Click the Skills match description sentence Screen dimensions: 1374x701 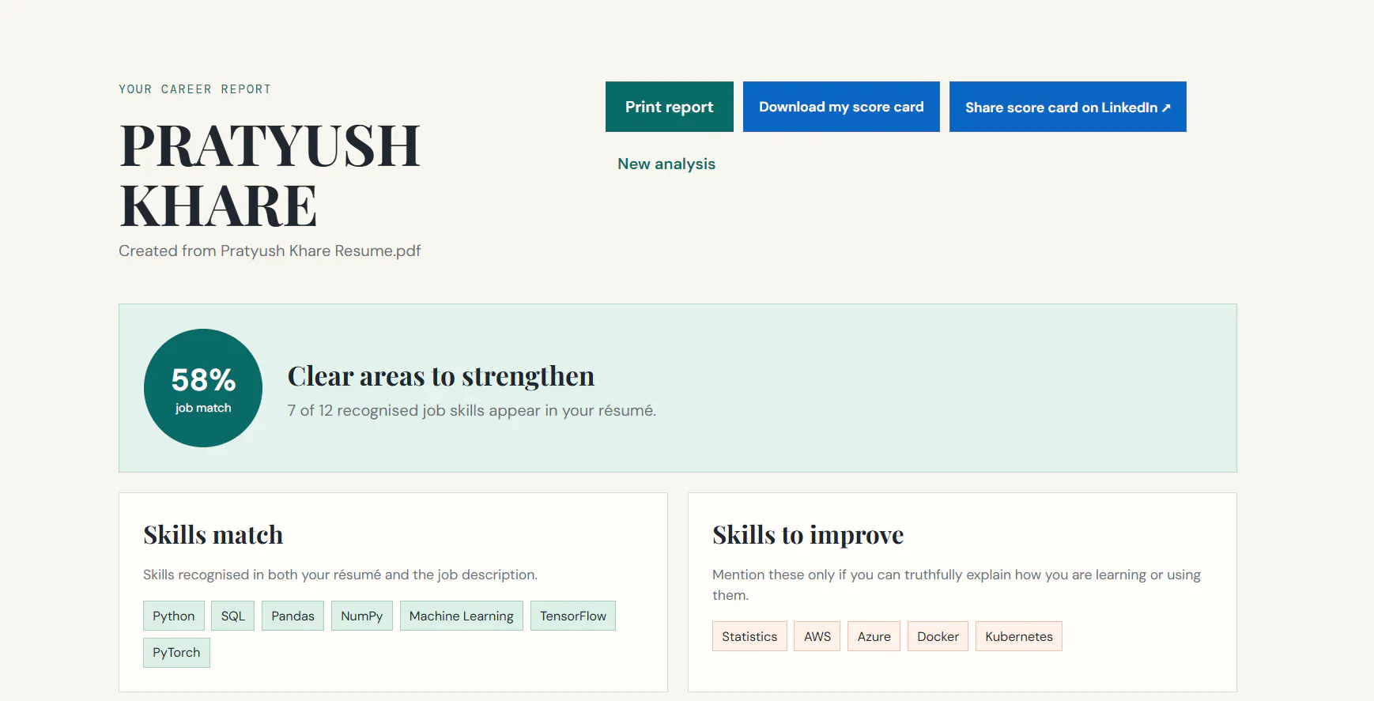pyautogui.click(x=341, y=575)
